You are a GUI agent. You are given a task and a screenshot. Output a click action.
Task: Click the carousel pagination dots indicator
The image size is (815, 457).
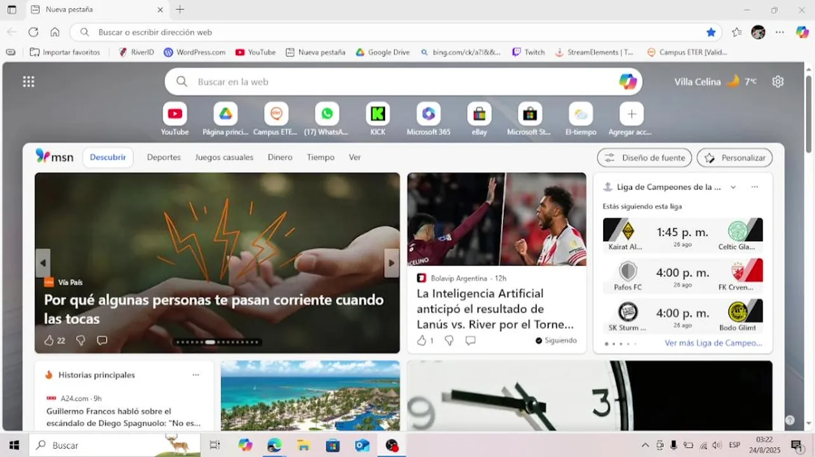[x=217, y=342]
